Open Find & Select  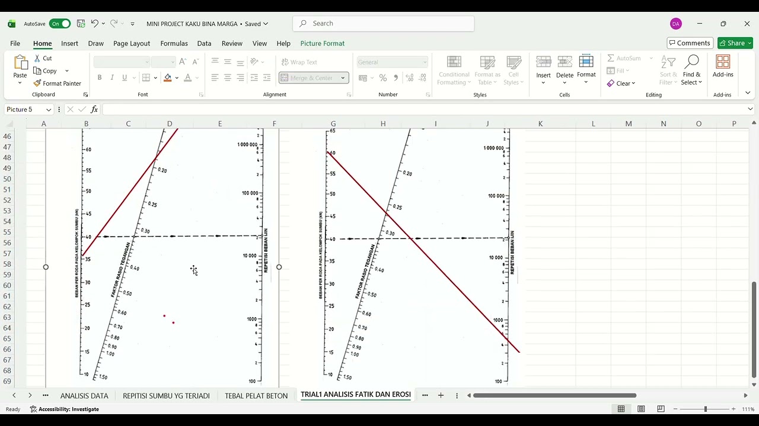tap(691, 70)
